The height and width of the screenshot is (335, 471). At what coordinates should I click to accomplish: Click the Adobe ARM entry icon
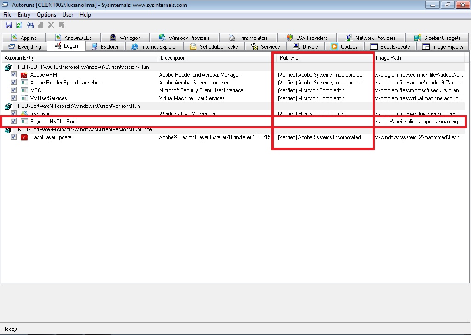[24, 75]
